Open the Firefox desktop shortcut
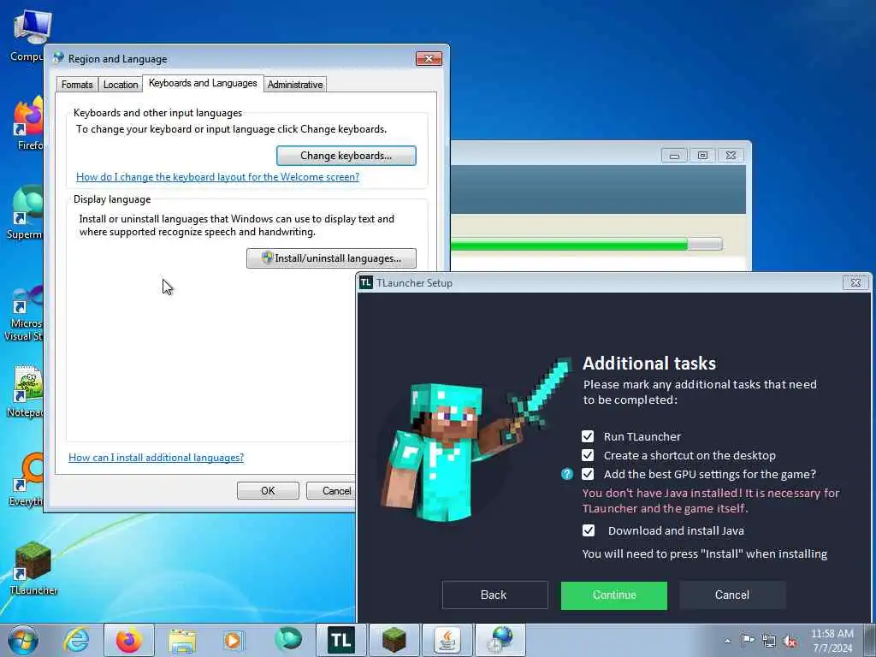The image size is (876, 657). pyautogui.click(x=28, y=123)
